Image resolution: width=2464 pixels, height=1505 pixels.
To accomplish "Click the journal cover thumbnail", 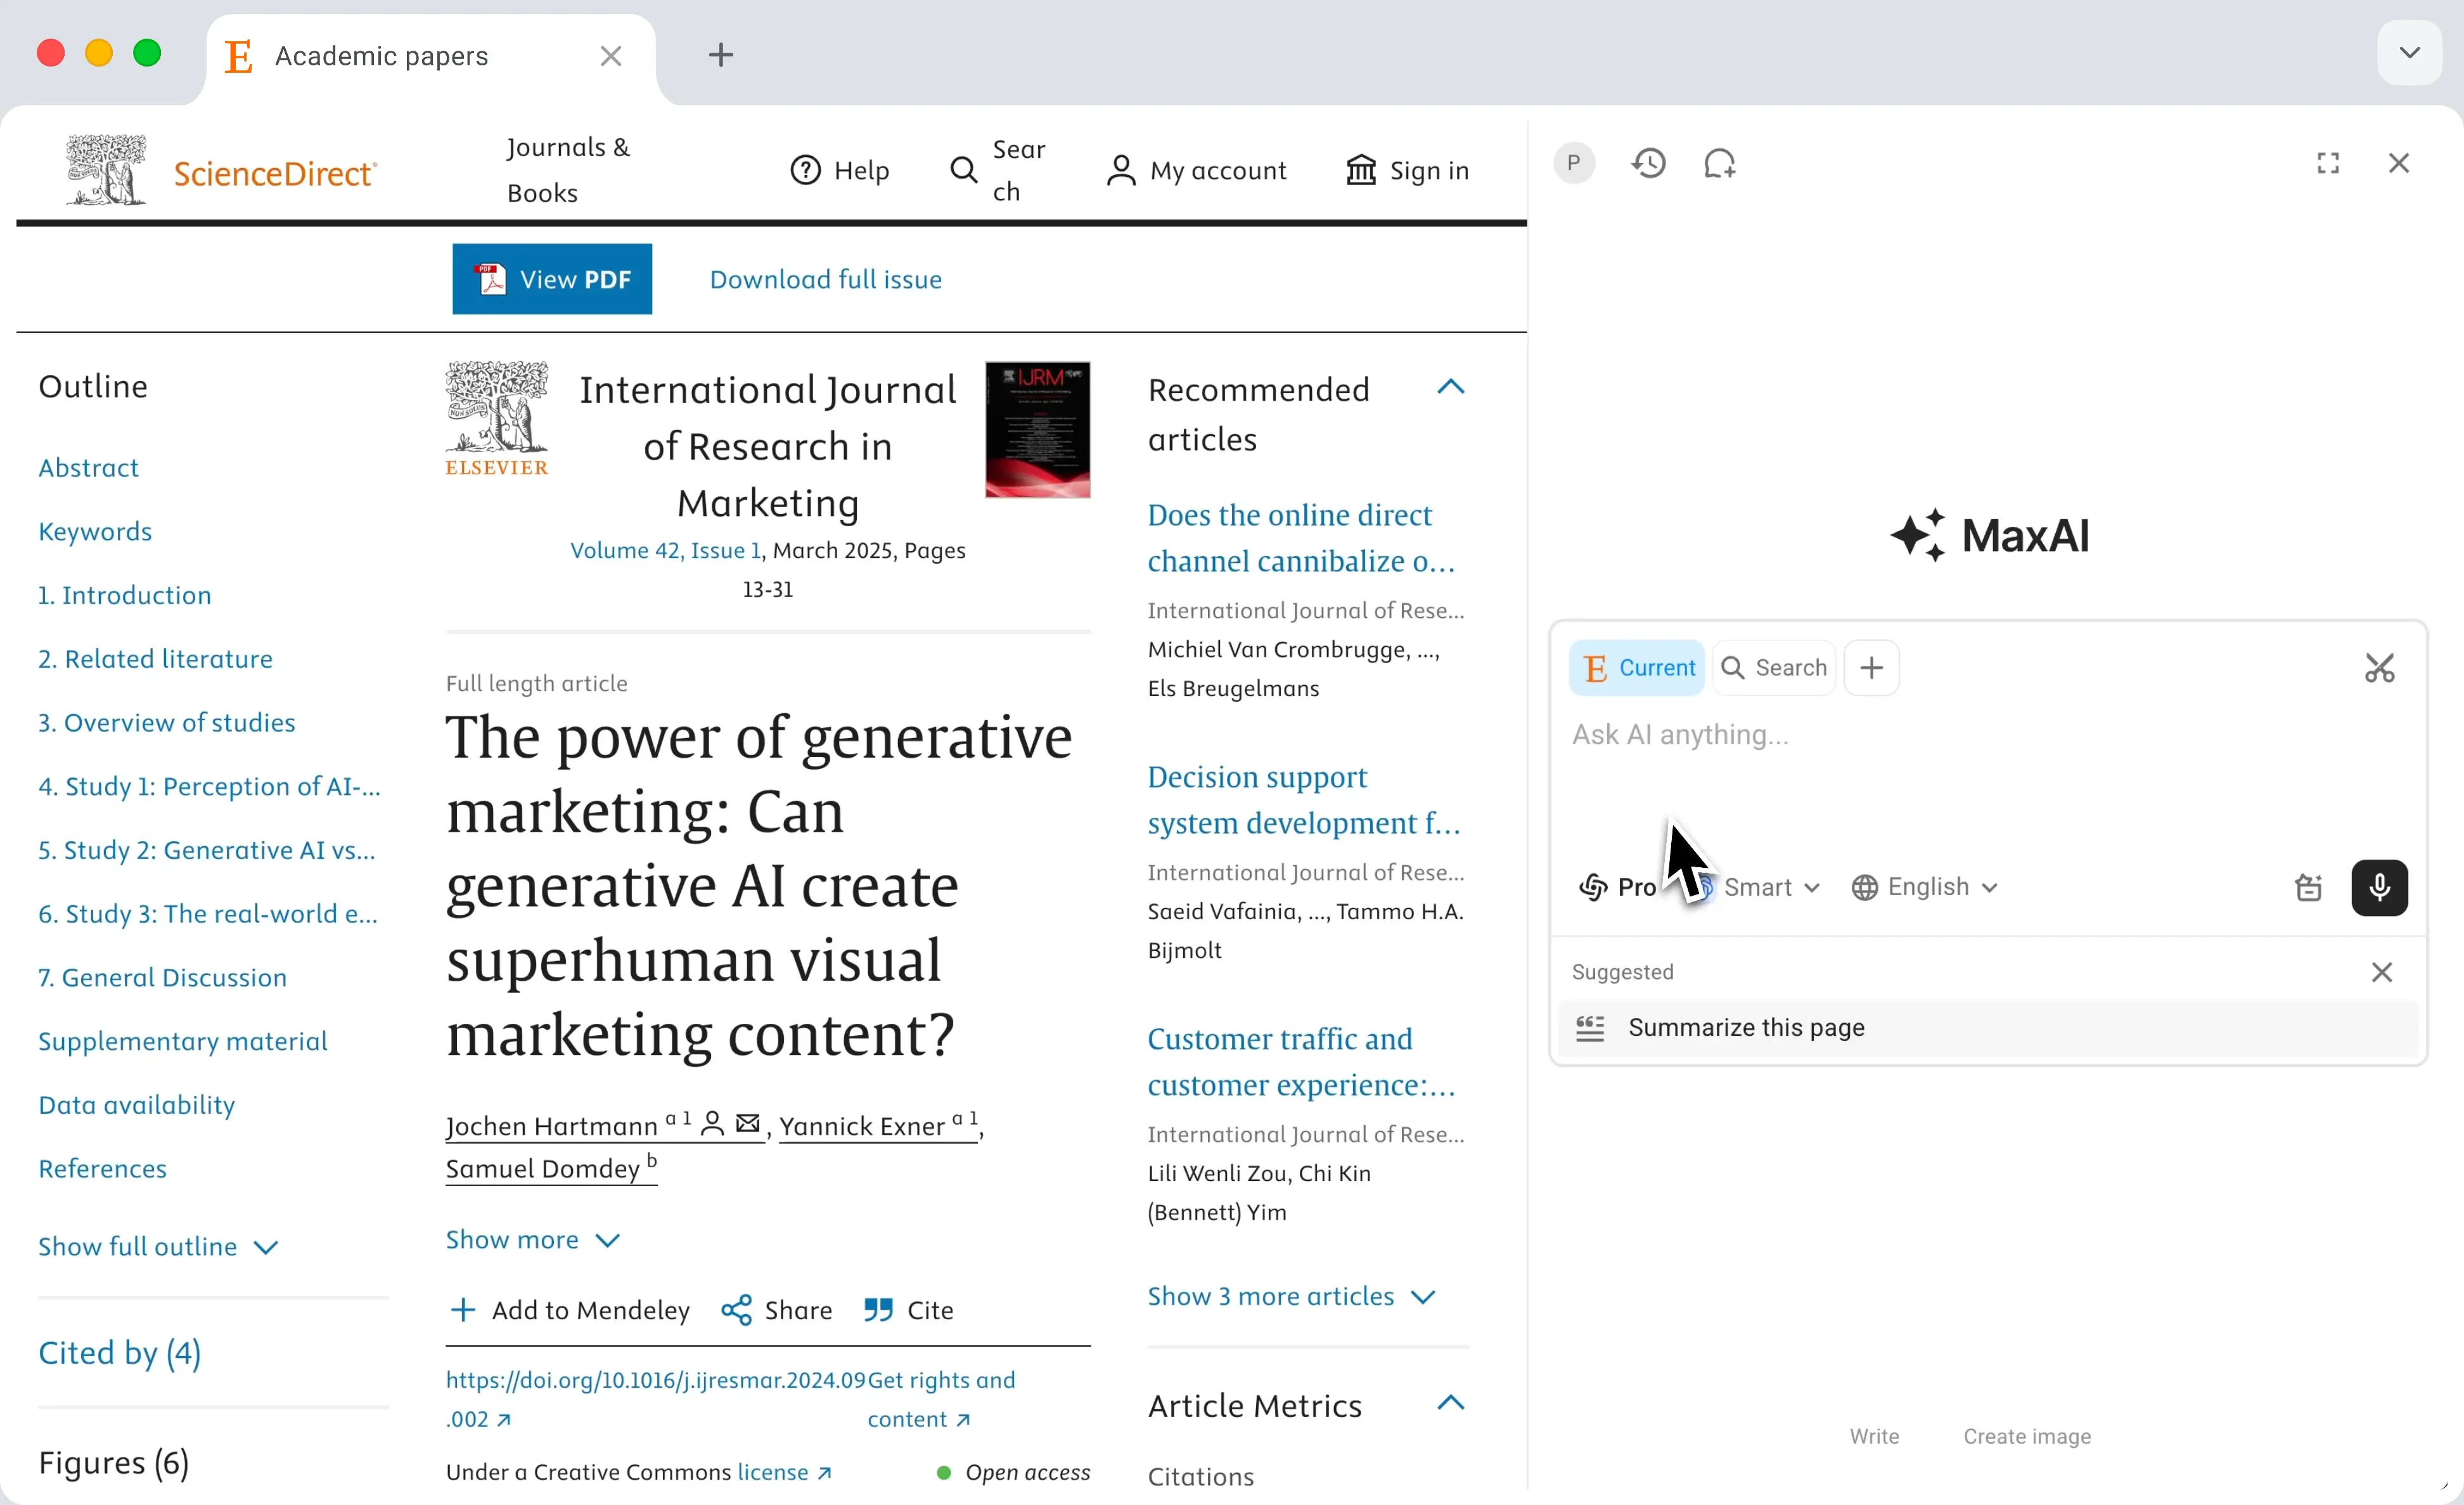I will pos(1037,430).
